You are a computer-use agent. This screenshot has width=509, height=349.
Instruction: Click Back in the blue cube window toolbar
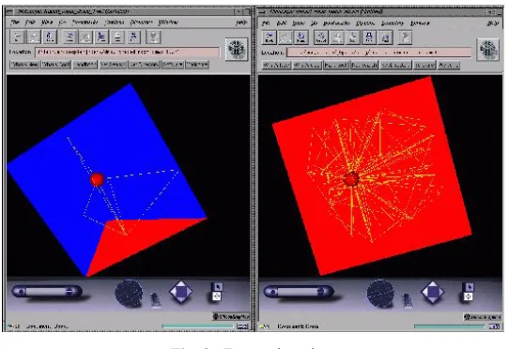pyautogui.click(x=18, y=37)
